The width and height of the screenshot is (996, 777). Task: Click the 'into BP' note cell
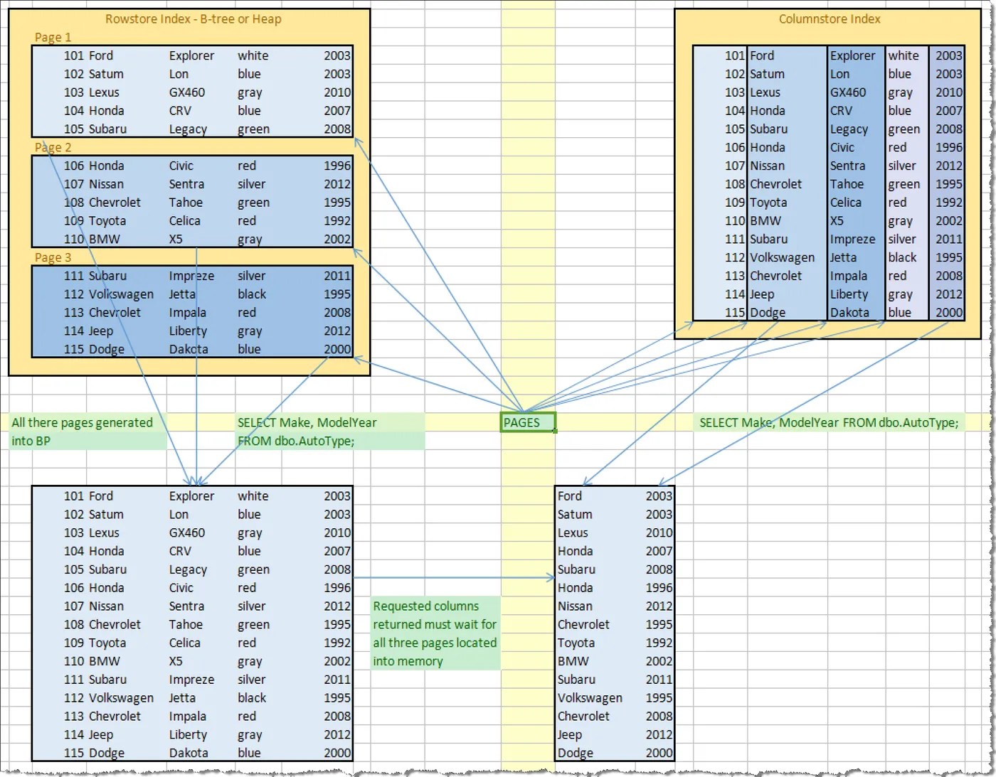click(x=31, y=441)
